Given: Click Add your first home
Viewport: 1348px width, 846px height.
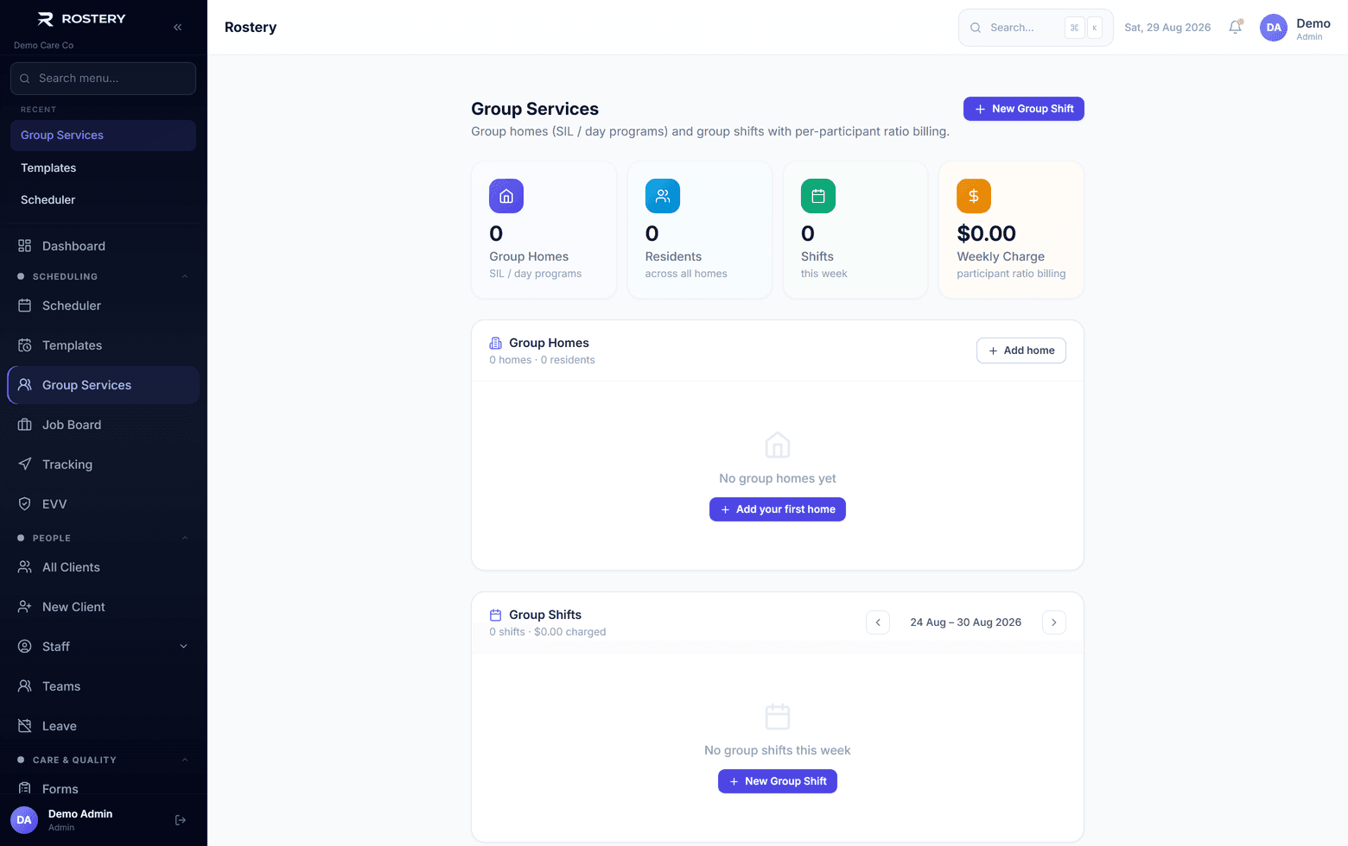Looking at the screenshot, I should tap(778, 509).
